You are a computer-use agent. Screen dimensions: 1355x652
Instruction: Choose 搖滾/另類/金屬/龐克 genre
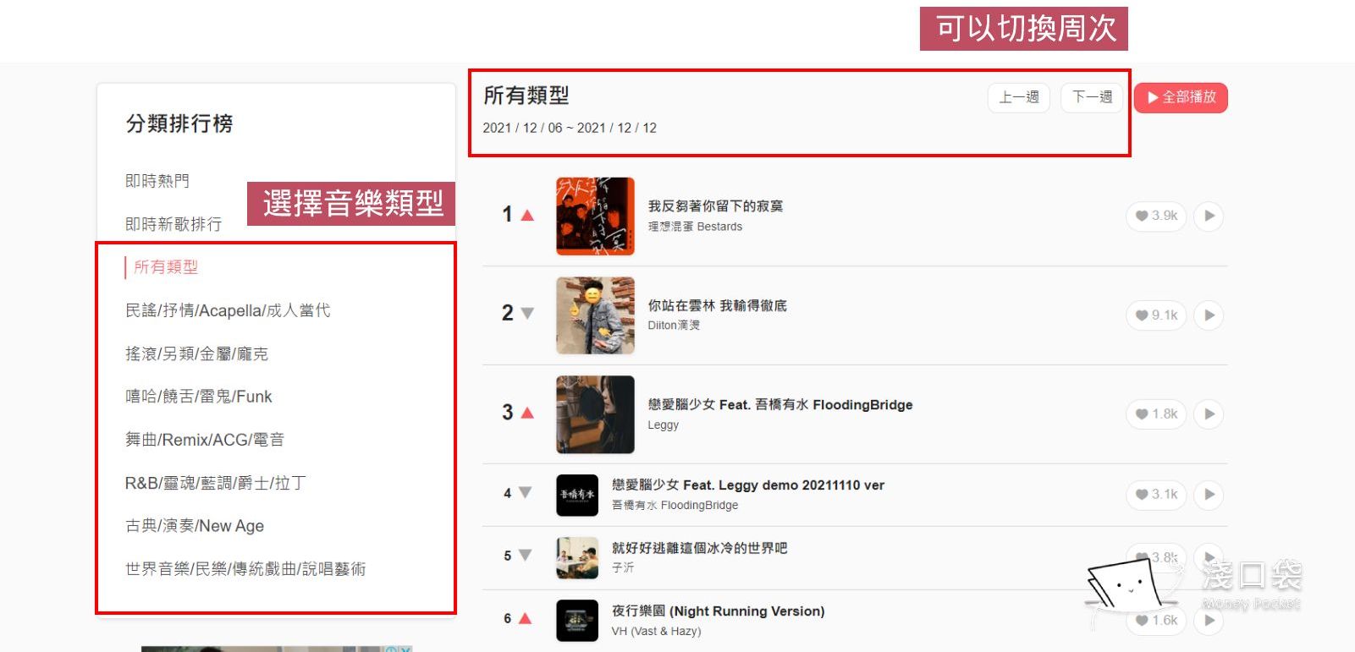point(196,353)
